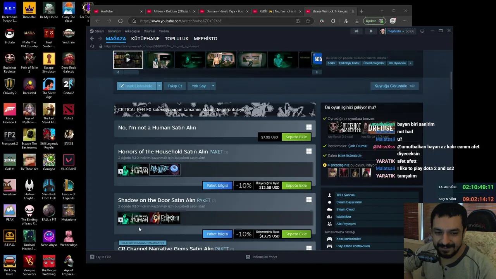Open MEPHISTO profile tab
The image size is (496, 279).
click(x=205, y=39)
